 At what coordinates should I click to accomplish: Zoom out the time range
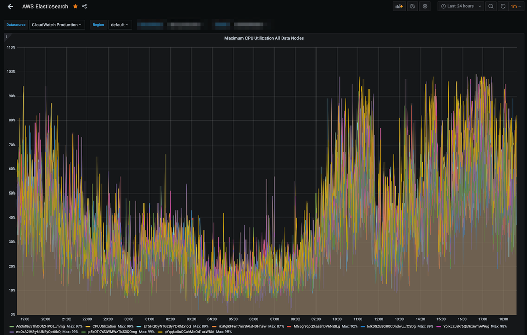(490, 6)
